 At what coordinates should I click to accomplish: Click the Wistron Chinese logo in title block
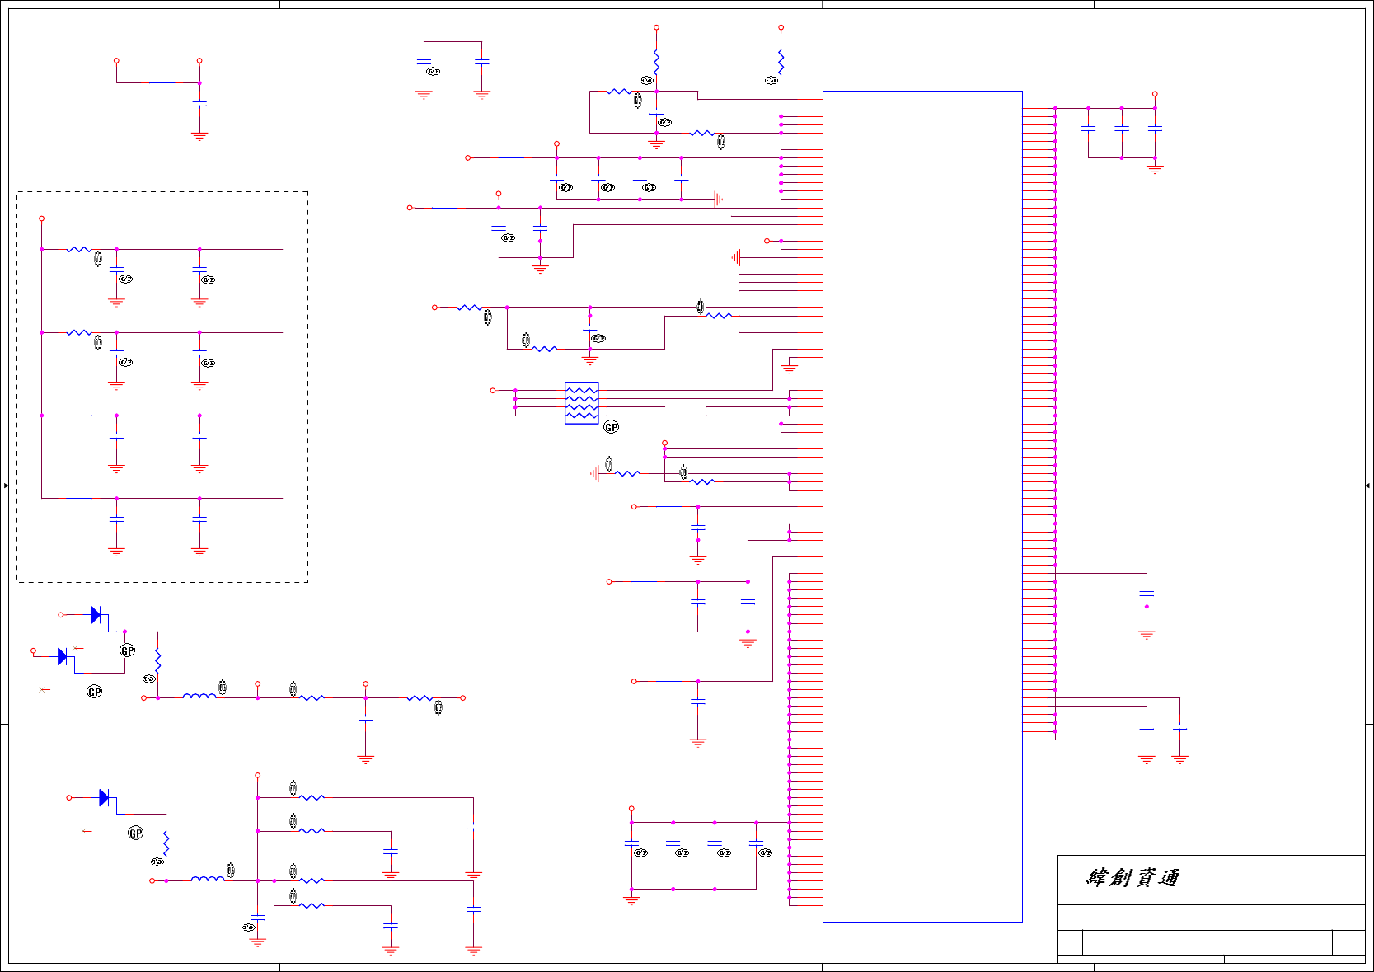[1133, 878]
